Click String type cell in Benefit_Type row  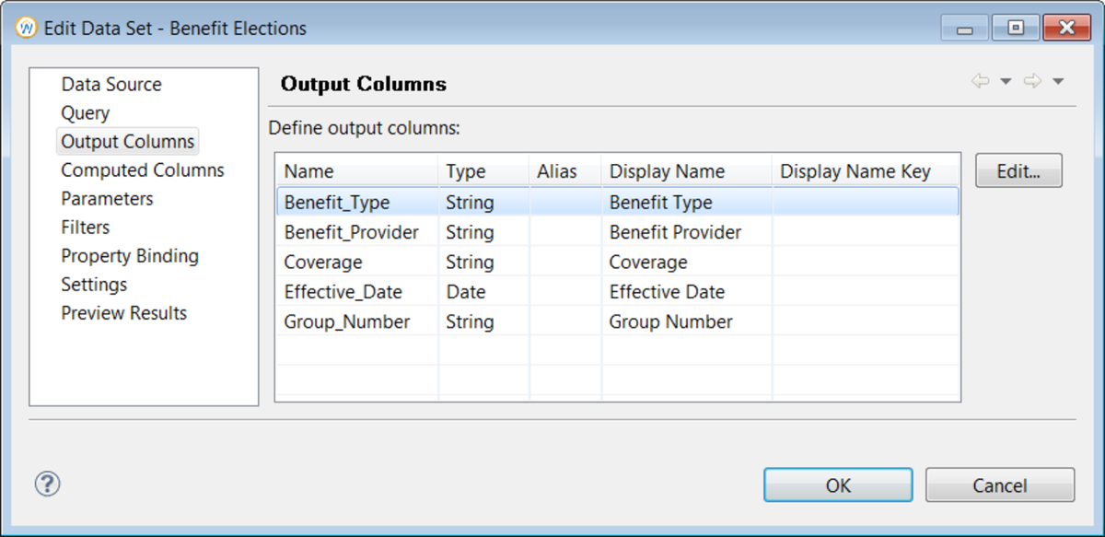click(x=483, y=202)
